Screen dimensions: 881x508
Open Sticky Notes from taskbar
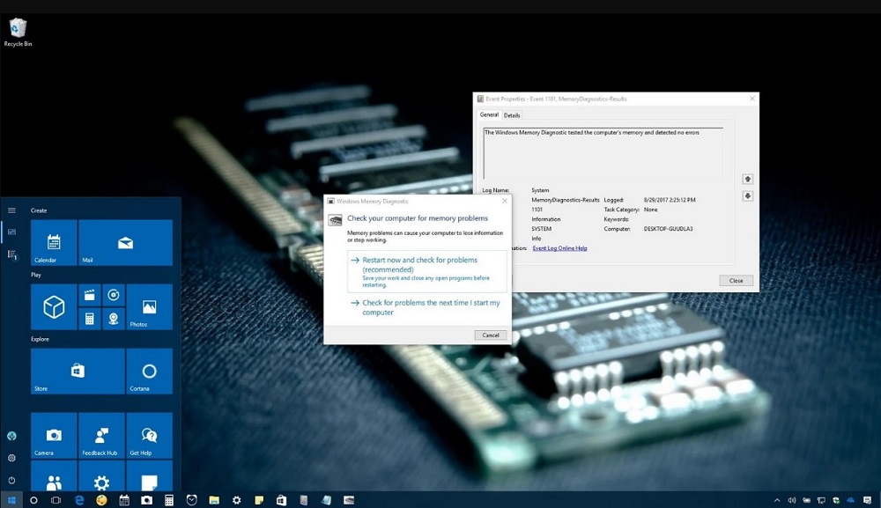pyautogui.click(x=259, y=500)
